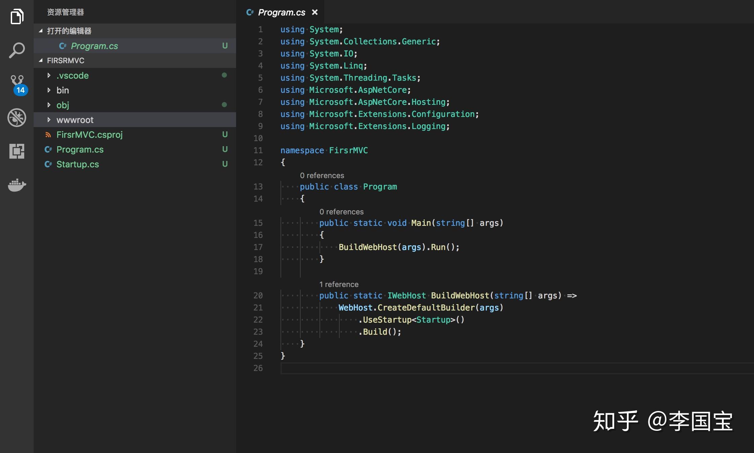
Task: Expand the bin folder
Action: point(49,90)
